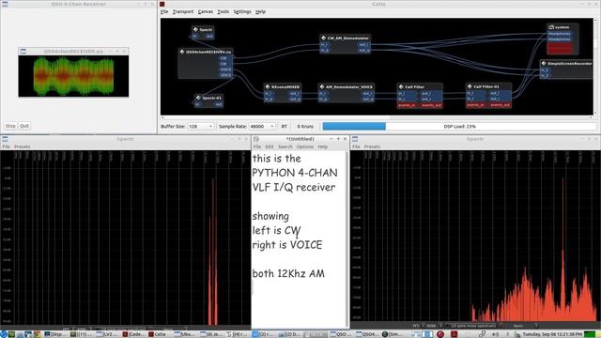The image size is (601, 338).
Task: Open the Catia taskbar entry
Action: pyautogui.click(x=158, y=334)
